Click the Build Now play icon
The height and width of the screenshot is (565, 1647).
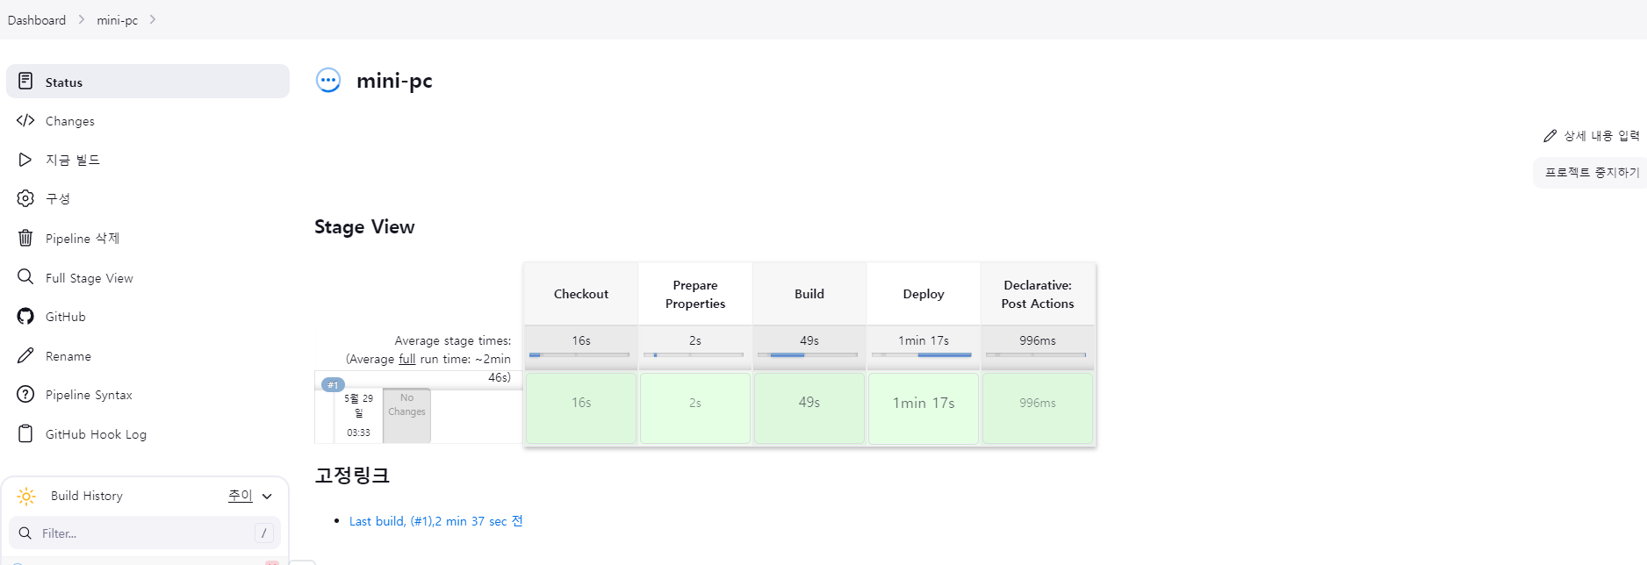coord(25,160)
